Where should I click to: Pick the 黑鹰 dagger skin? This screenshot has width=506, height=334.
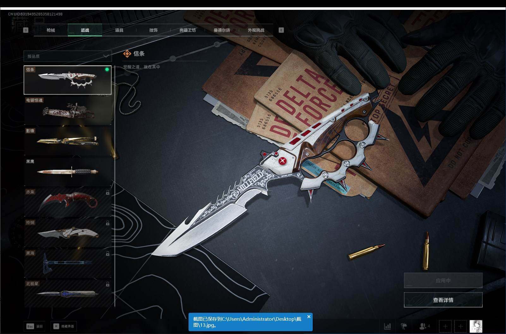pos(68,172)
